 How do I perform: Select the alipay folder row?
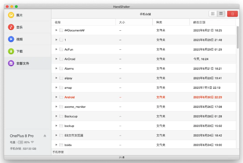pos(144,78)
